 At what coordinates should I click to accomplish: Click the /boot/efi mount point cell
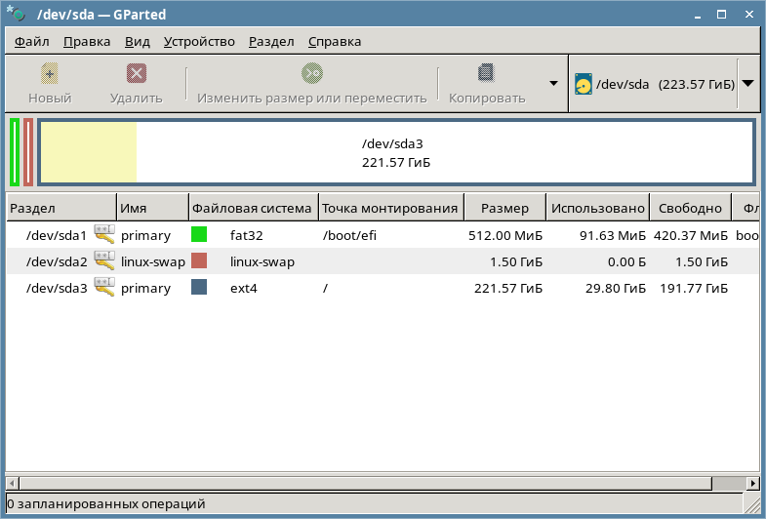[x=349, y=235]
